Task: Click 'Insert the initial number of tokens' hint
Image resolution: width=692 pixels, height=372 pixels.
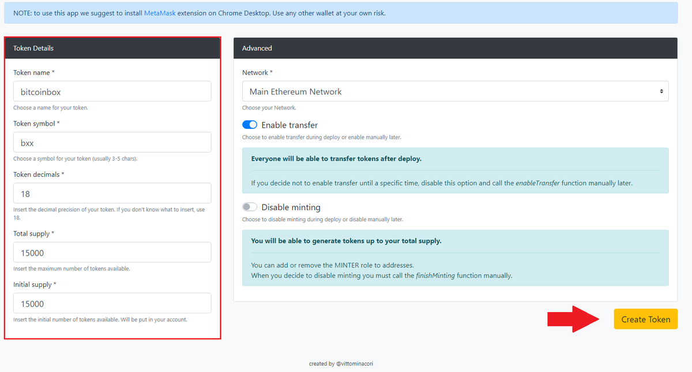Action: pyautogui.click(x=100, y=320)
